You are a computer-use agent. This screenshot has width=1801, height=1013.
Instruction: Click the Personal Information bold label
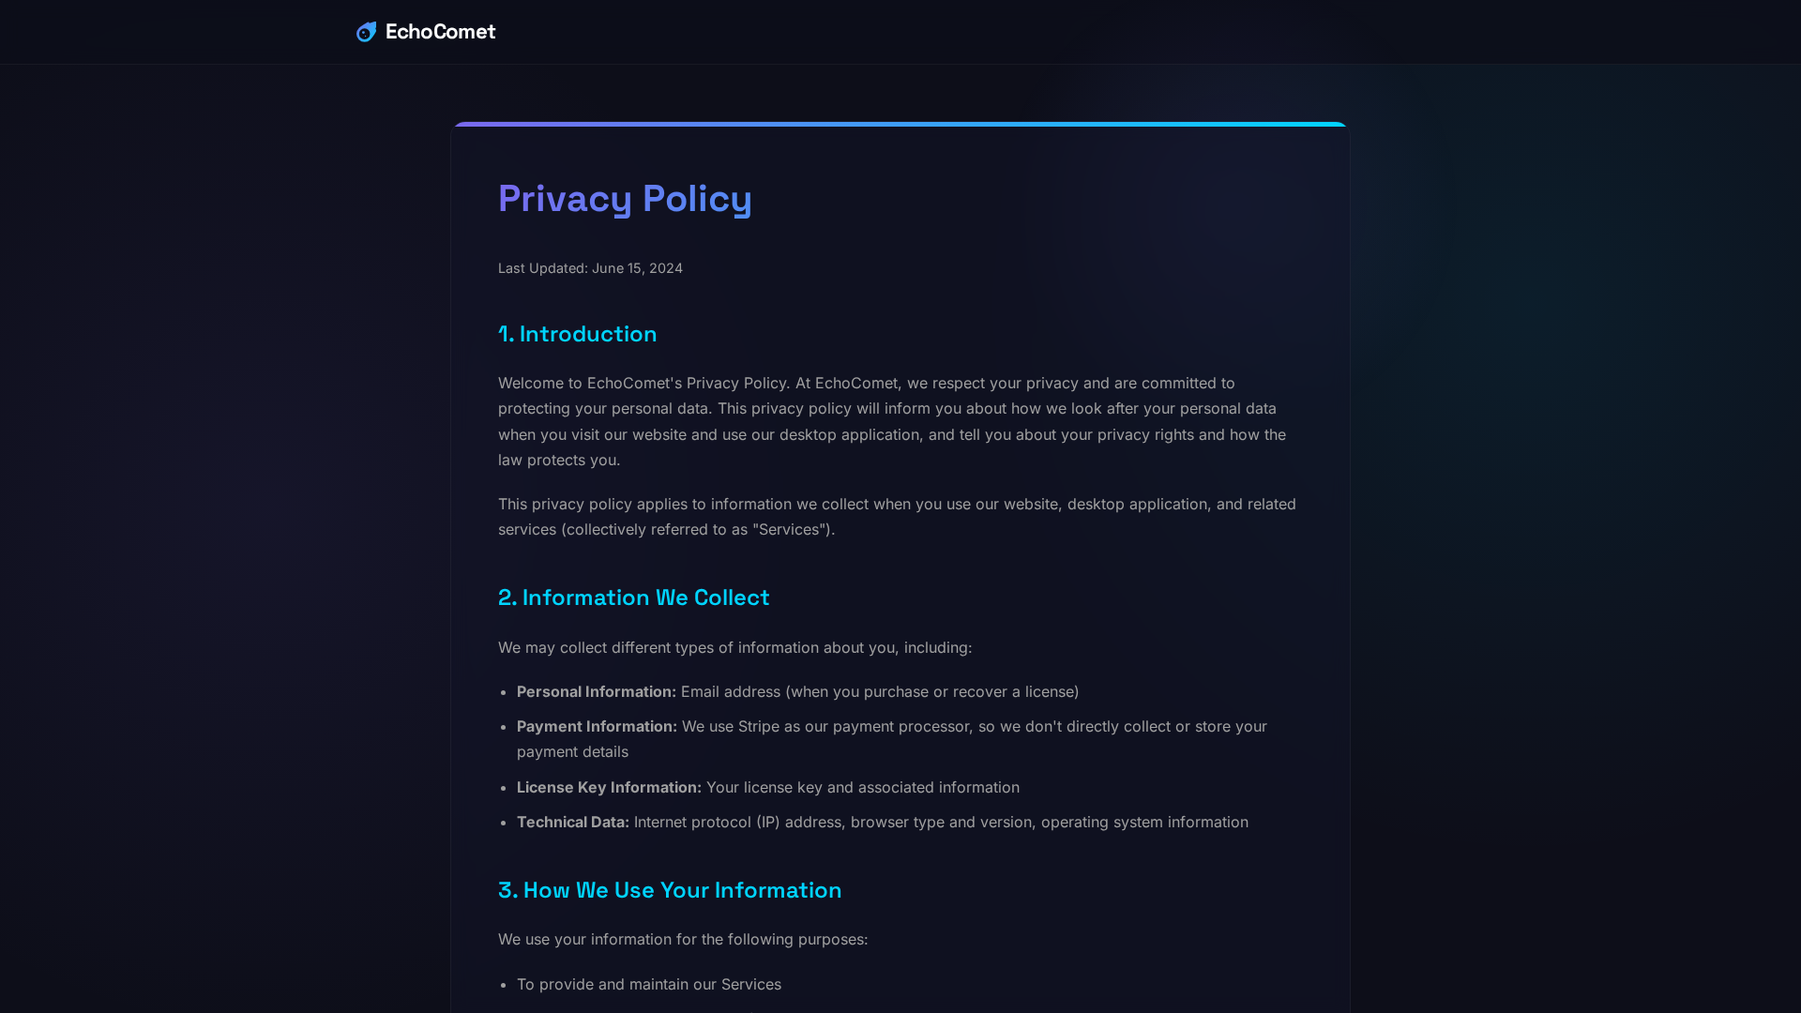(x=597, y=692)
